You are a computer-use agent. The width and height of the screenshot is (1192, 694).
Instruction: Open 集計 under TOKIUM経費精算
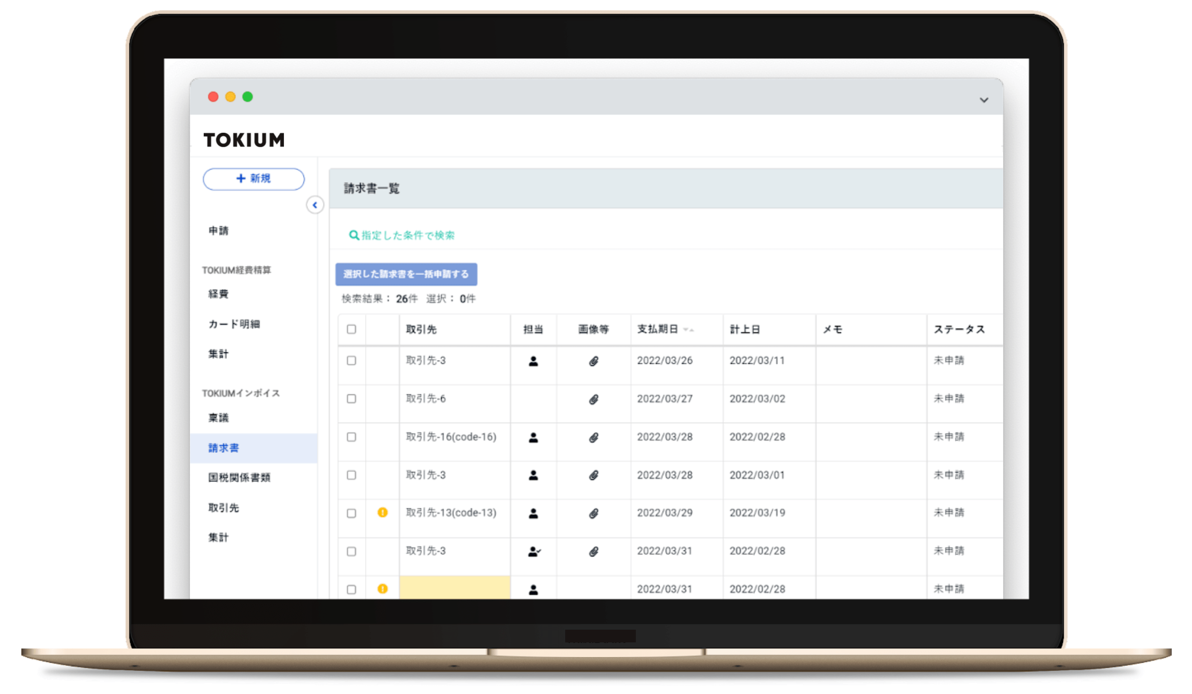[x=219, y=354]
